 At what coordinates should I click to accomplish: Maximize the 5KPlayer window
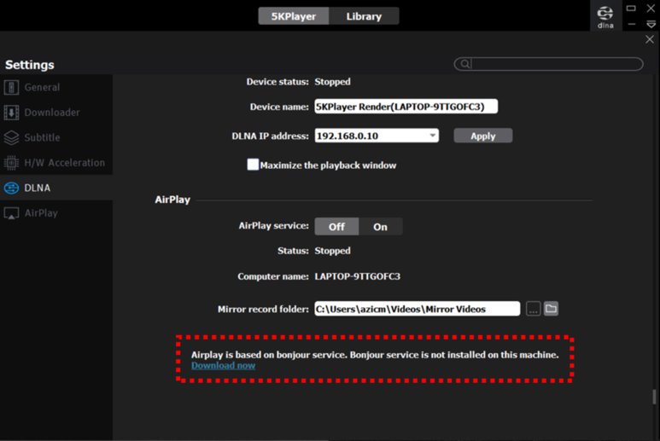pos(630,9)
